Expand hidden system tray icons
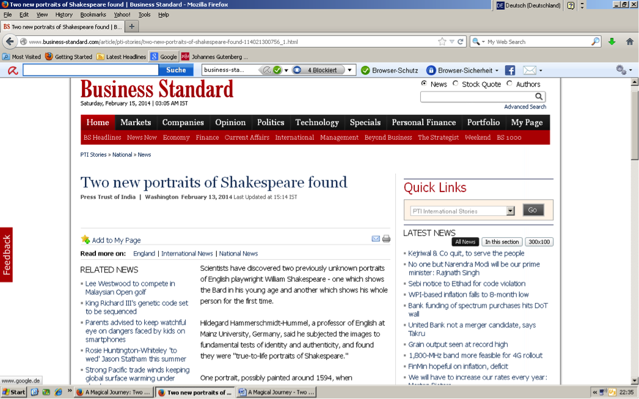This screenshot has width=639, height=399. (x=594, y=392)
